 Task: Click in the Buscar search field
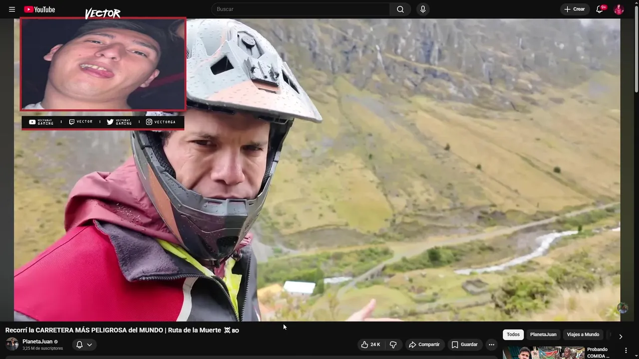coord(301,9)
